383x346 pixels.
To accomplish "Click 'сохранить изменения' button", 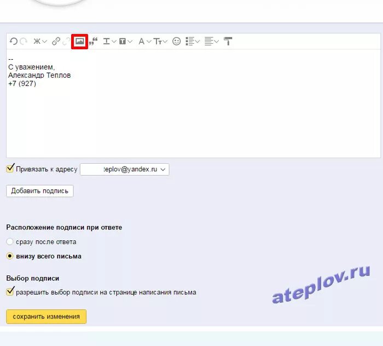I will click(x=46, y=316).
